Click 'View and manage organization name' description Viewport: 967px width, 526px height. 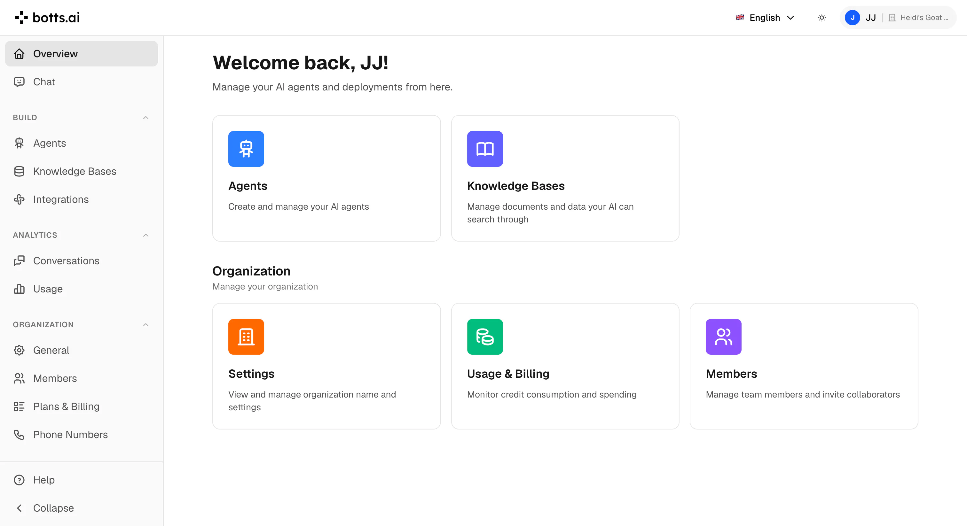point(312,401)
